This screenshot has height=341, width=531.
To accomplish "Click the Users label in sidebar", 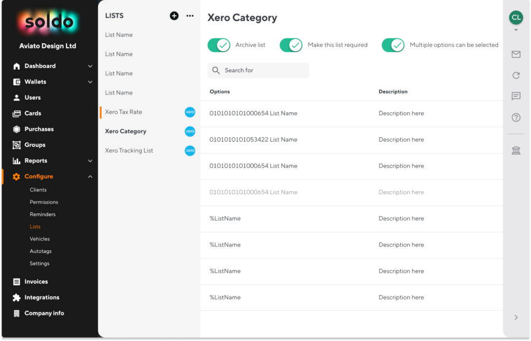I will point(33,98).
